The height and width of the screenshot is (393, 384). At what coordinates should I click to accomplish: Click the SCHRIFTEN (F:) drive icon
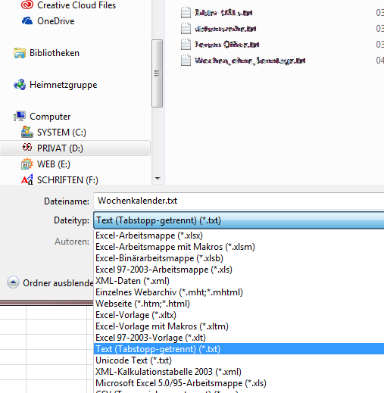click(x=27, y=179)
